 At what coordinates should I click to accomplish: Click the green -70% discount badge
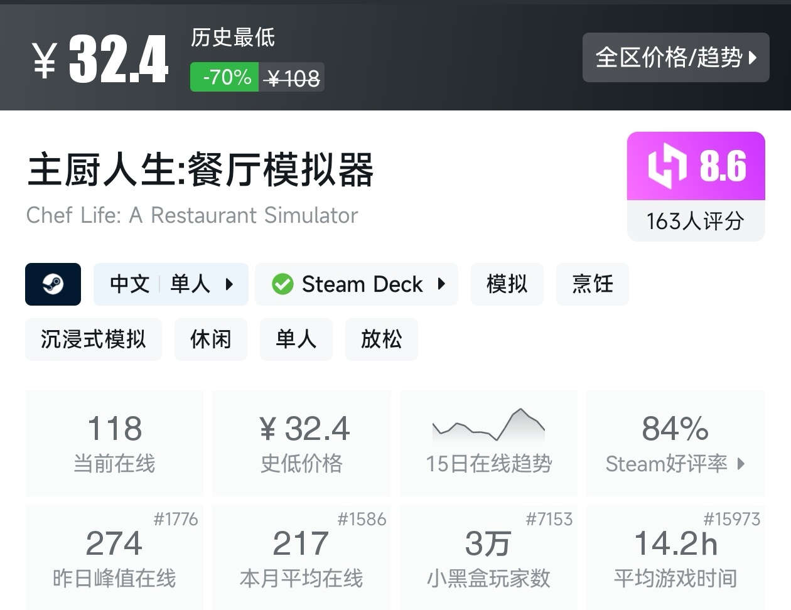pos(225,77)
